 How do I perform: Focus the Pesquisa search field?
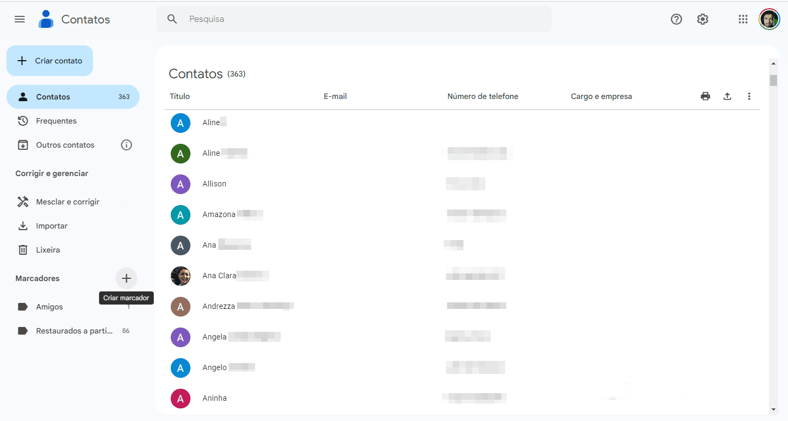(354, 19)
